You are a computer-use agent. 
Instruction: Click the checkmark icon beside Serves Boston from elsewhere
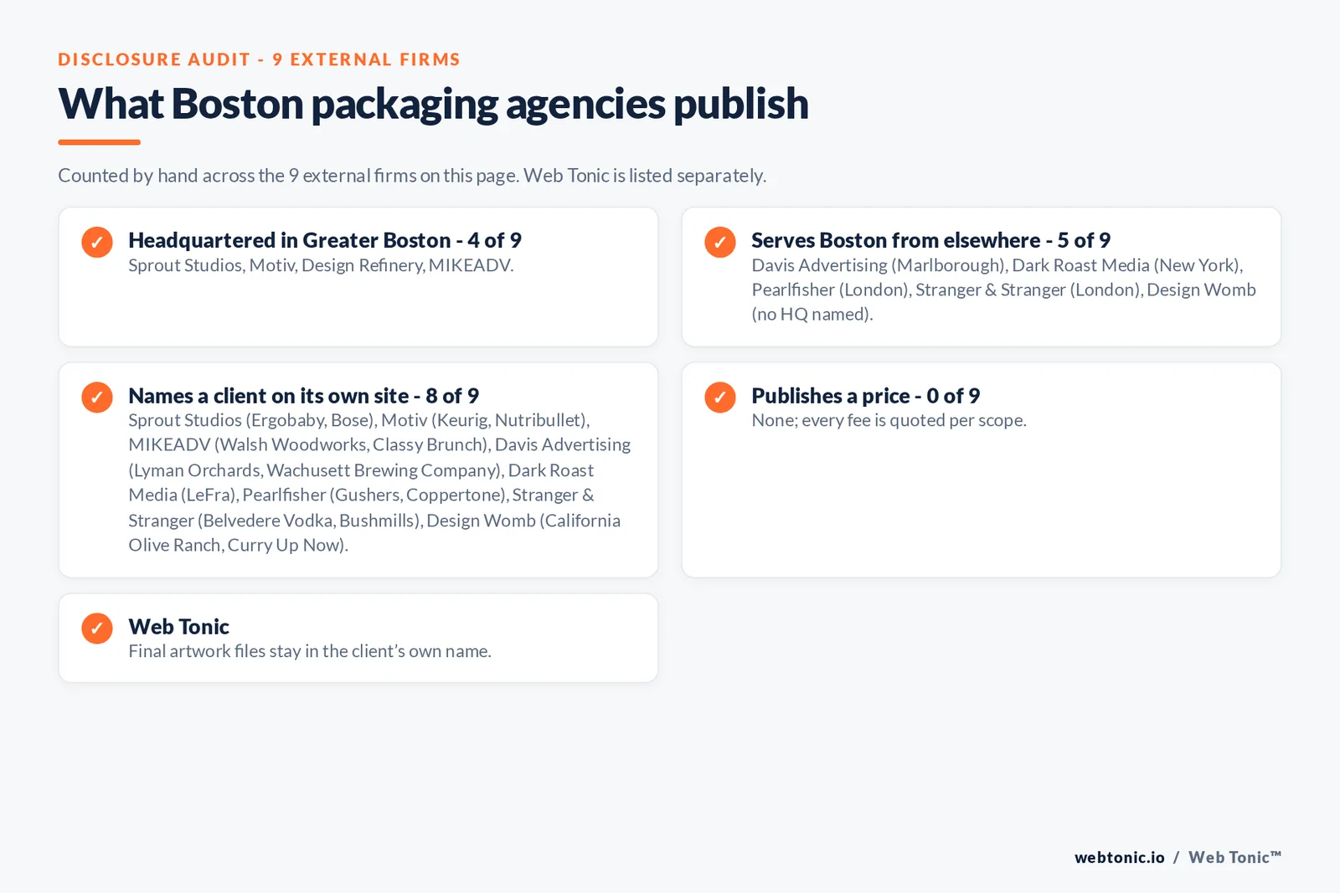click(x=720, y=242)
